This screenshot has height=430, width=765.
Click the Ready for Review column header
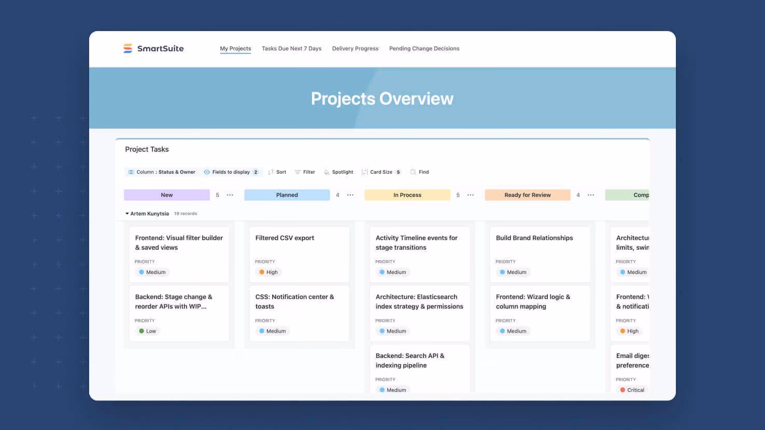[528, 195]
